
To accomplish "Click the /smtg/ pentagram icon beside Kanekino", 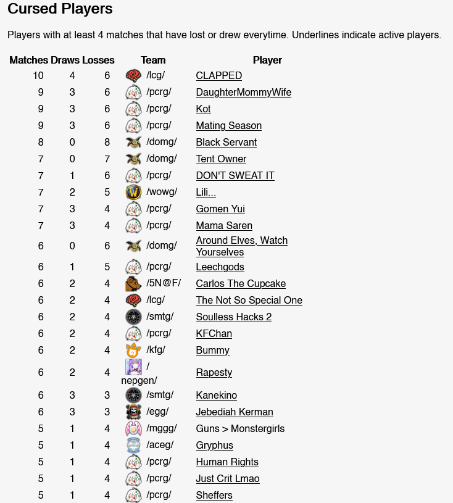I will pos(133,395).
